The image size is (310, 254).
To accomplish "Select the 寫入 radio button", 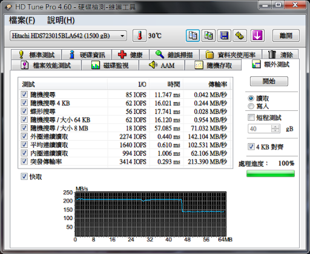I will 251,106.
